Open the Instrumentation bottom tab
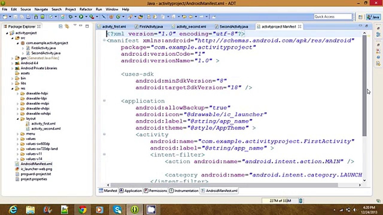Image resolution: width=383 pixels, height=215 pixels. tap(184, 191)
